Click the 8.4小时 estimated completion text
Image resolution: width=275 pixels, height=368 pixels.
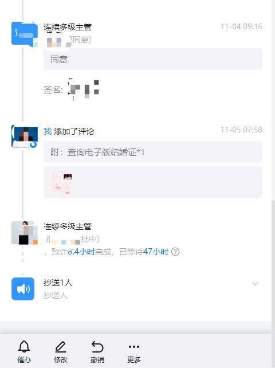click(81, 252)
